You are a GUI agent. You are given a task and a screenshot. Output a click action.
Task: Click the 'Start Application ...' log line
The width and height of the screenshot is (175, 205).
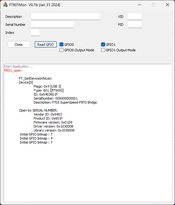(x=18, y=66)
